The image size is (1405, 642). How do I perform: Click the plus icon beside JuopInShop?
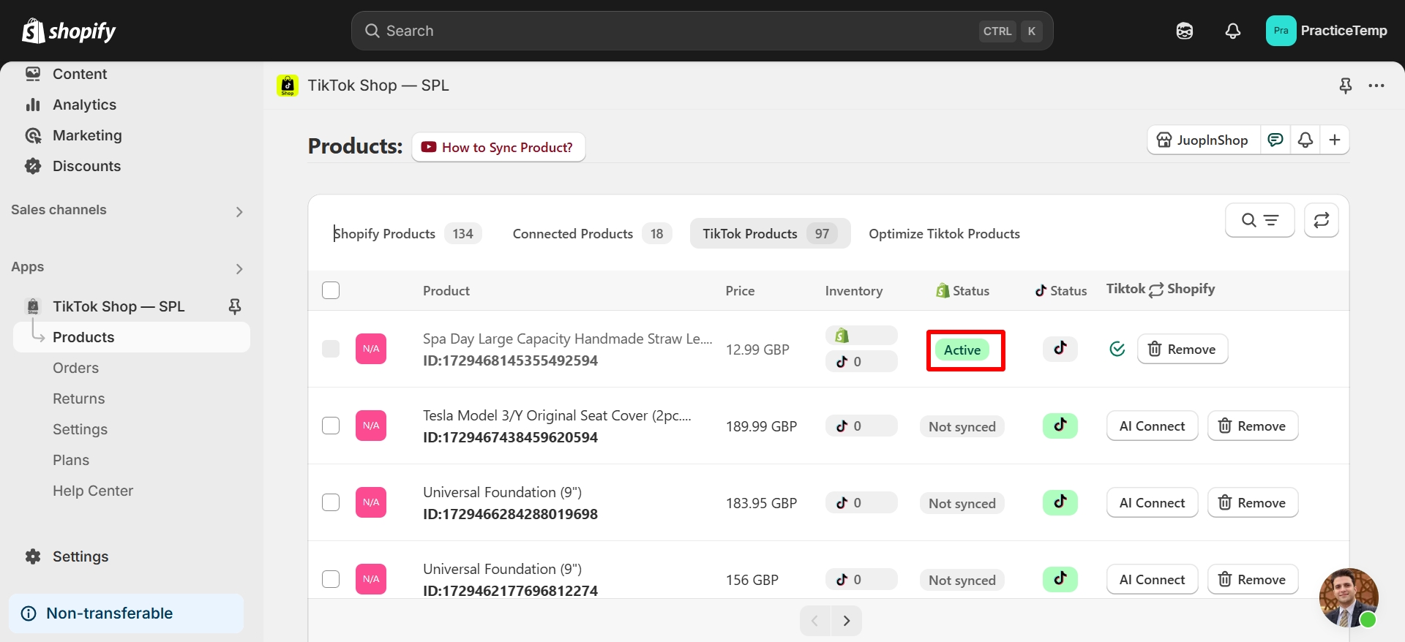coord(1335,140)
